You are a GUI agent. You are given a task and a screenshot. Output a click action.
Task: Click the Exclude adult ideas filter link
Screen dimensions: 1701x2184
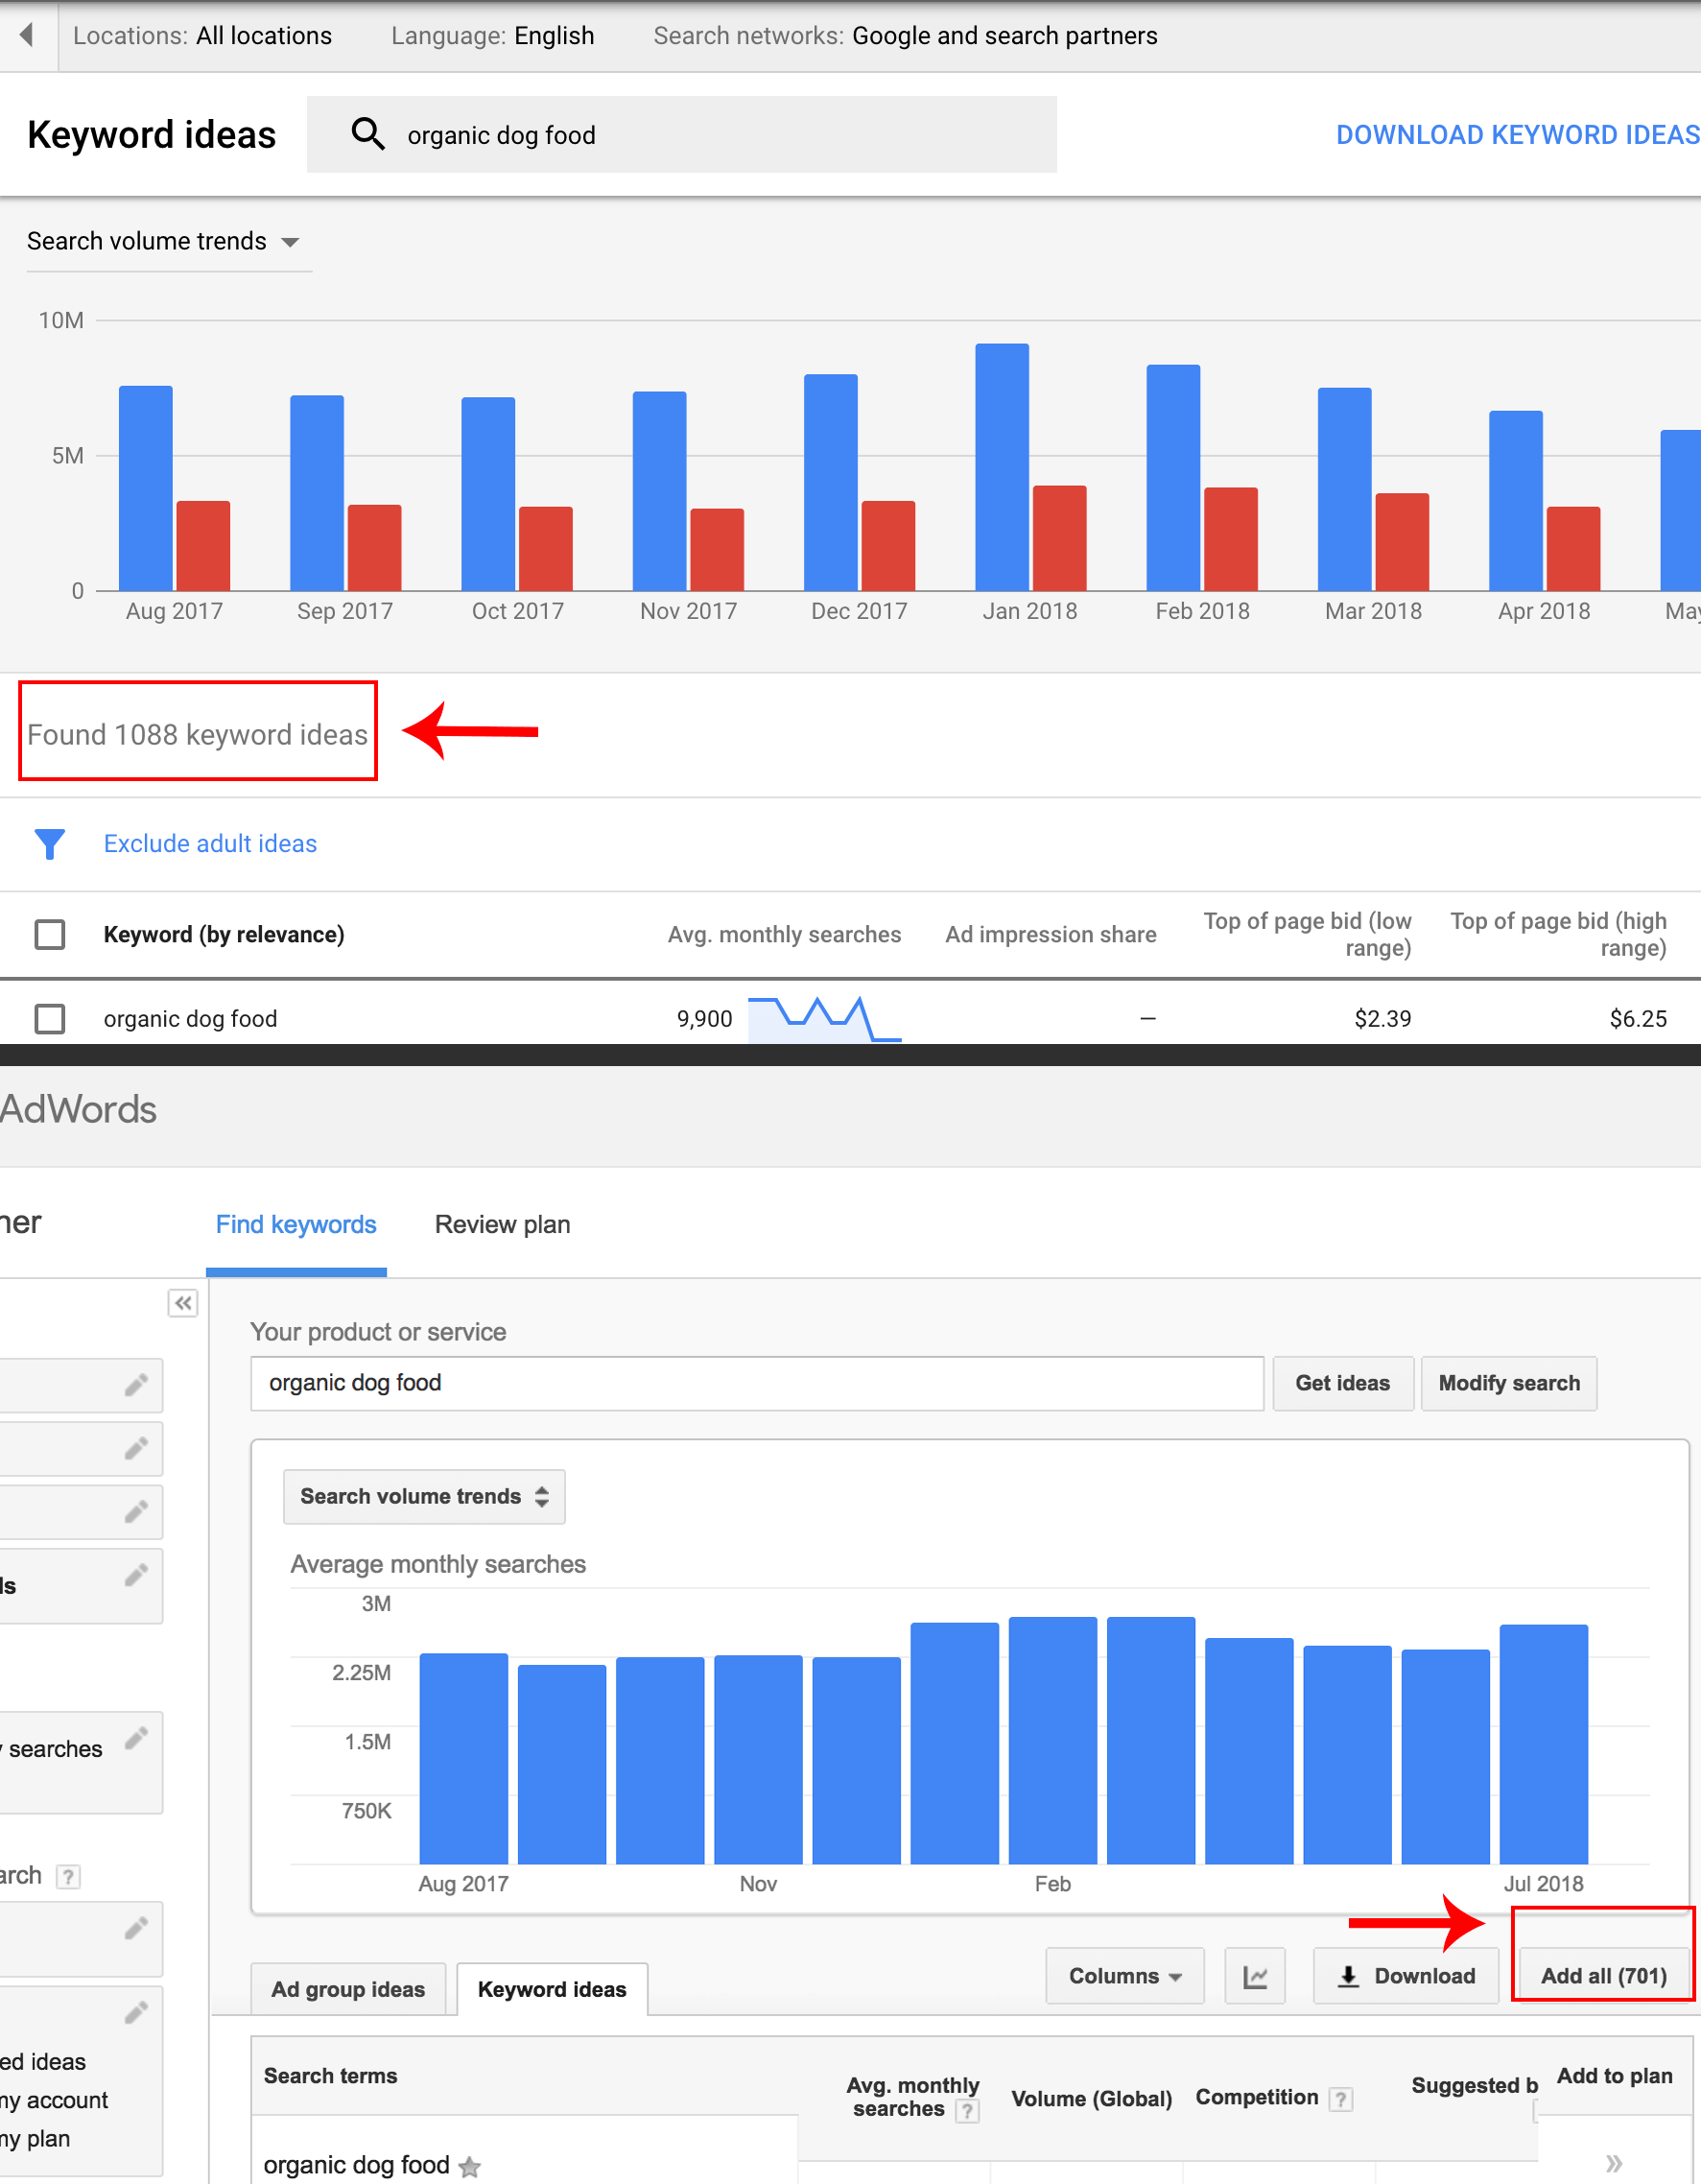point(210,844)
